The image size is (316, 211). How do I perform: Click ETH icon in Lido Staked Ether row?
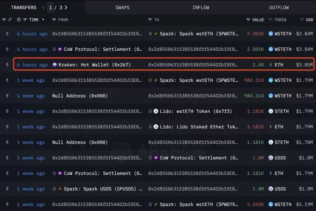[x=270, y=127]
